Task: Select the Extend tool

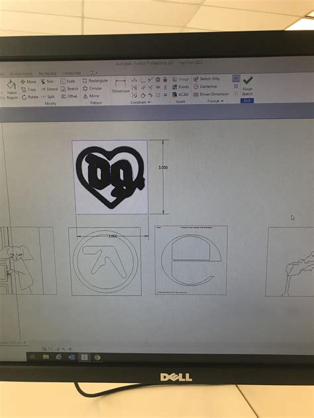Action: (x=50, y=89)
